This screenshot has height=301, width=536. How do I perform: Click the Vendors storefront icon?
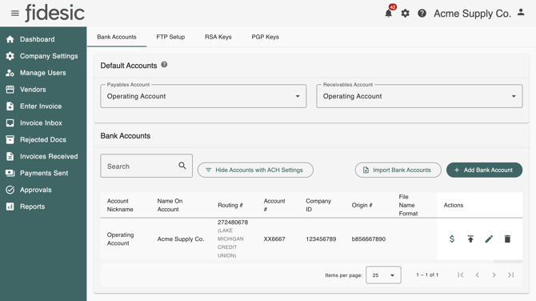pos(10,90)
